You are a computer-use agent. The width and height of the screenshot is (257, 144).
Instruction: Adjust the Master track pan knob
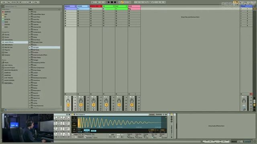click(x=244, y=100)
